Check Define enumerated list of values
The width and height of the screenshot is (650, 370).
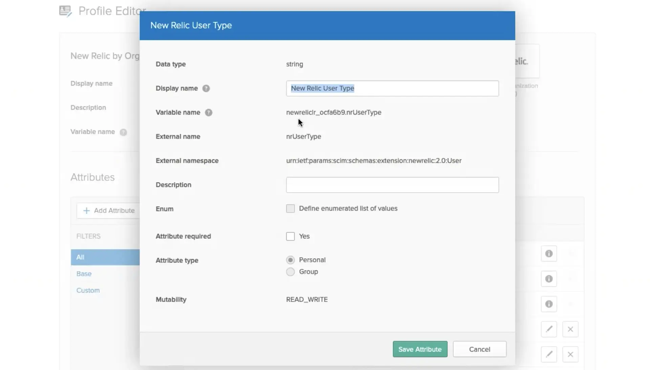click(290, 209)
